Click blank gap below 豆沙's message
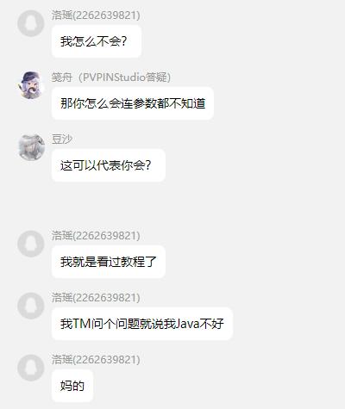345x409 pixels. 172,205
